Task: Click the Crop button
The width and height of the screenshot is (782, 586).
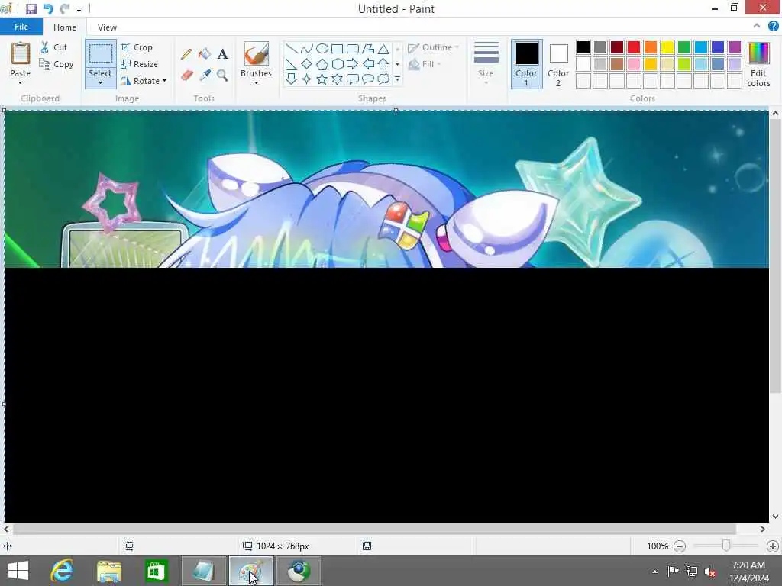Action: 137,47
